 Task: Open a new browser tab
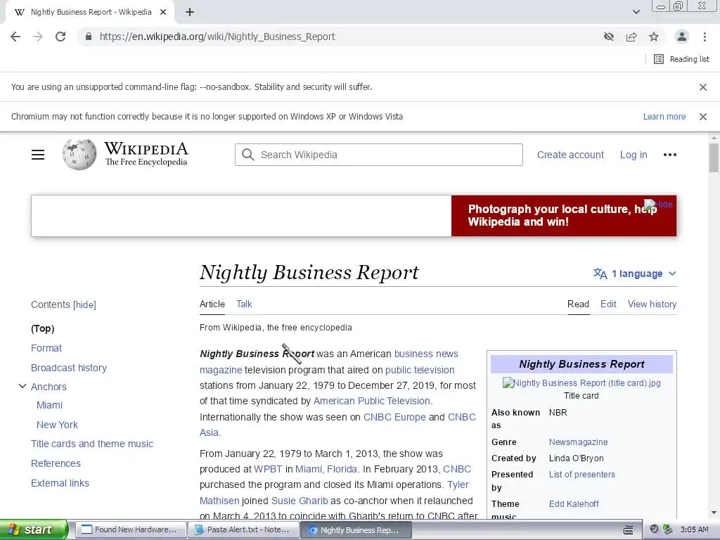coord(190,13)
